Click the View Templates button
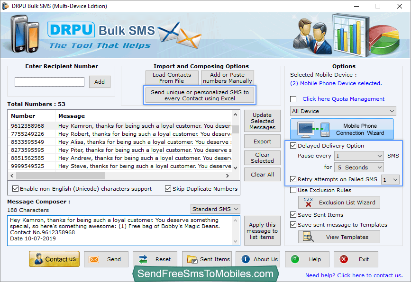 point(339,237)
